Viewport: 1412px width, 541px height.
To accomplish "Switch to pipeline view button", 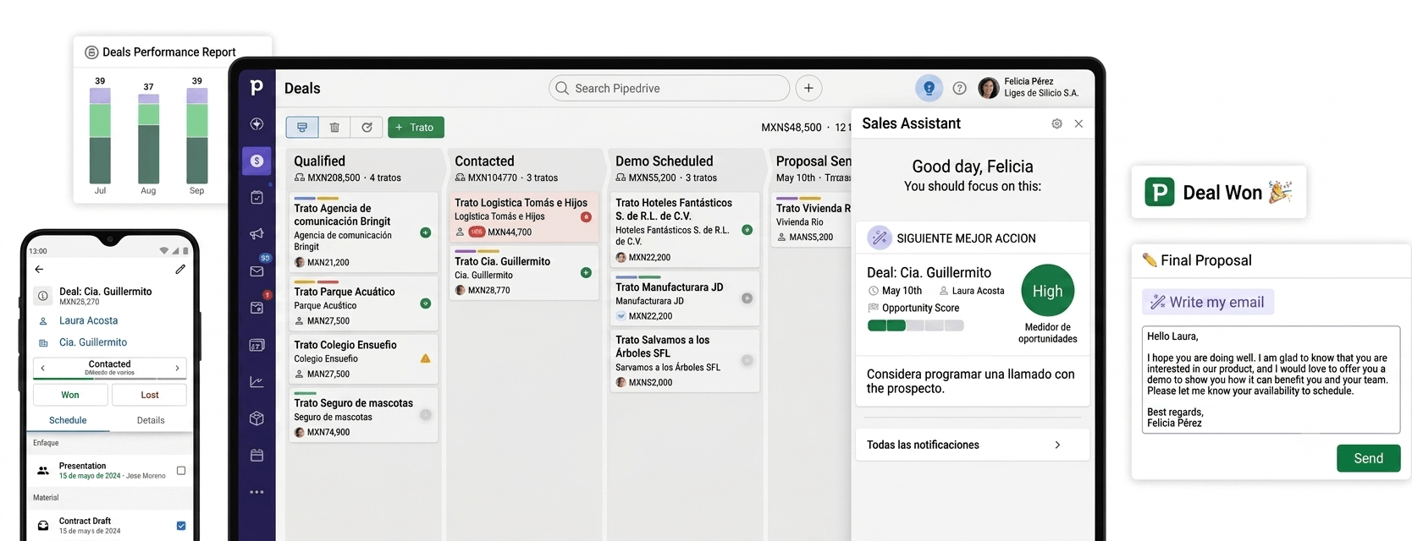I will pyautogui.click(x=302, y=127).
